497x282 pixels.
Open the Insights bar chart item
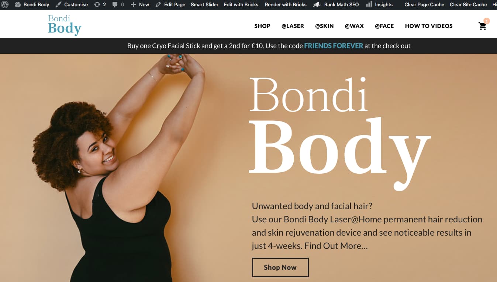[x=379, y=4]
